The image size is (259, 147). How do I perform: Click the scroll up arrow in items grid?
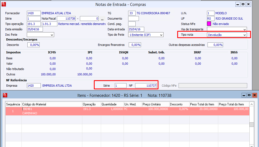[251, 104]
